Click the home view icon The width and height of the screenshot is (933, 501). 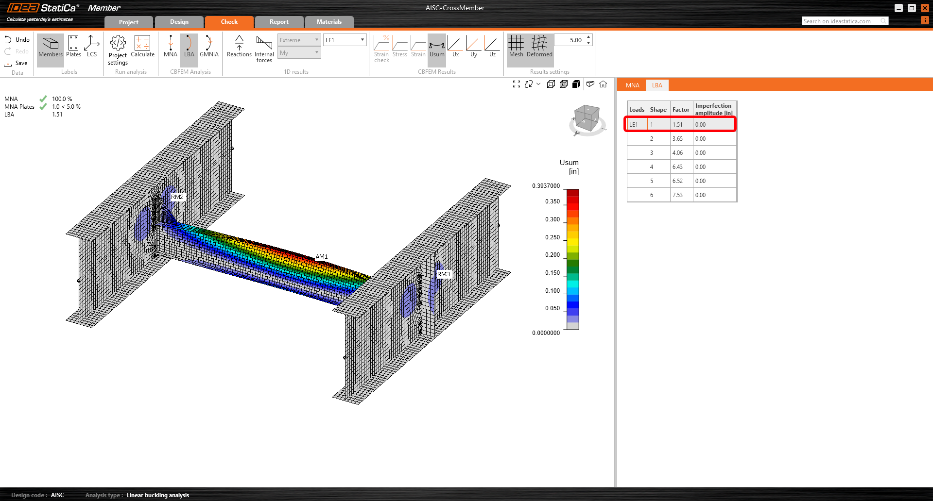pos(603,84)
